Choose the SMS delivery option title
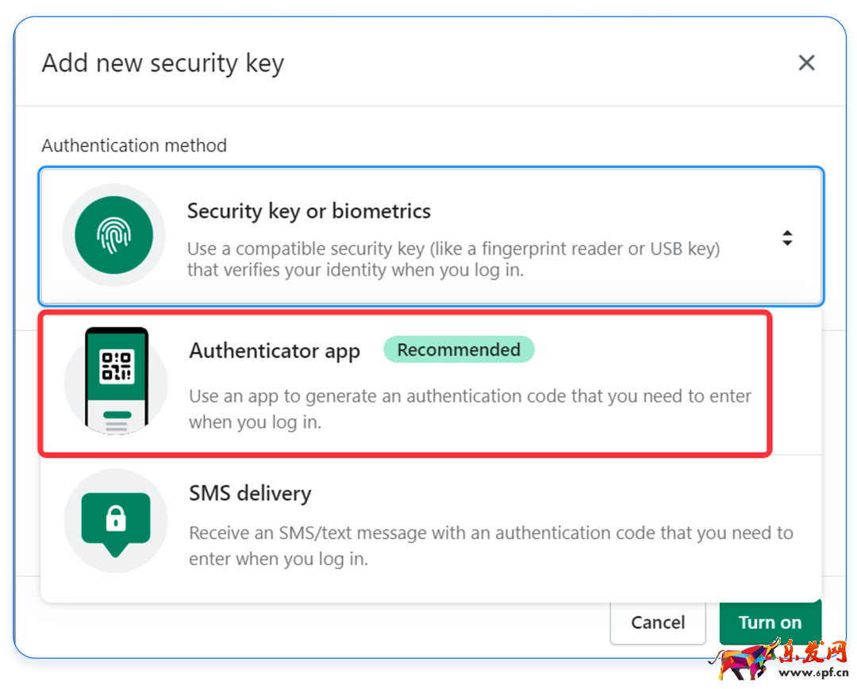Screen dimensions: 857x689 (250, 494)
